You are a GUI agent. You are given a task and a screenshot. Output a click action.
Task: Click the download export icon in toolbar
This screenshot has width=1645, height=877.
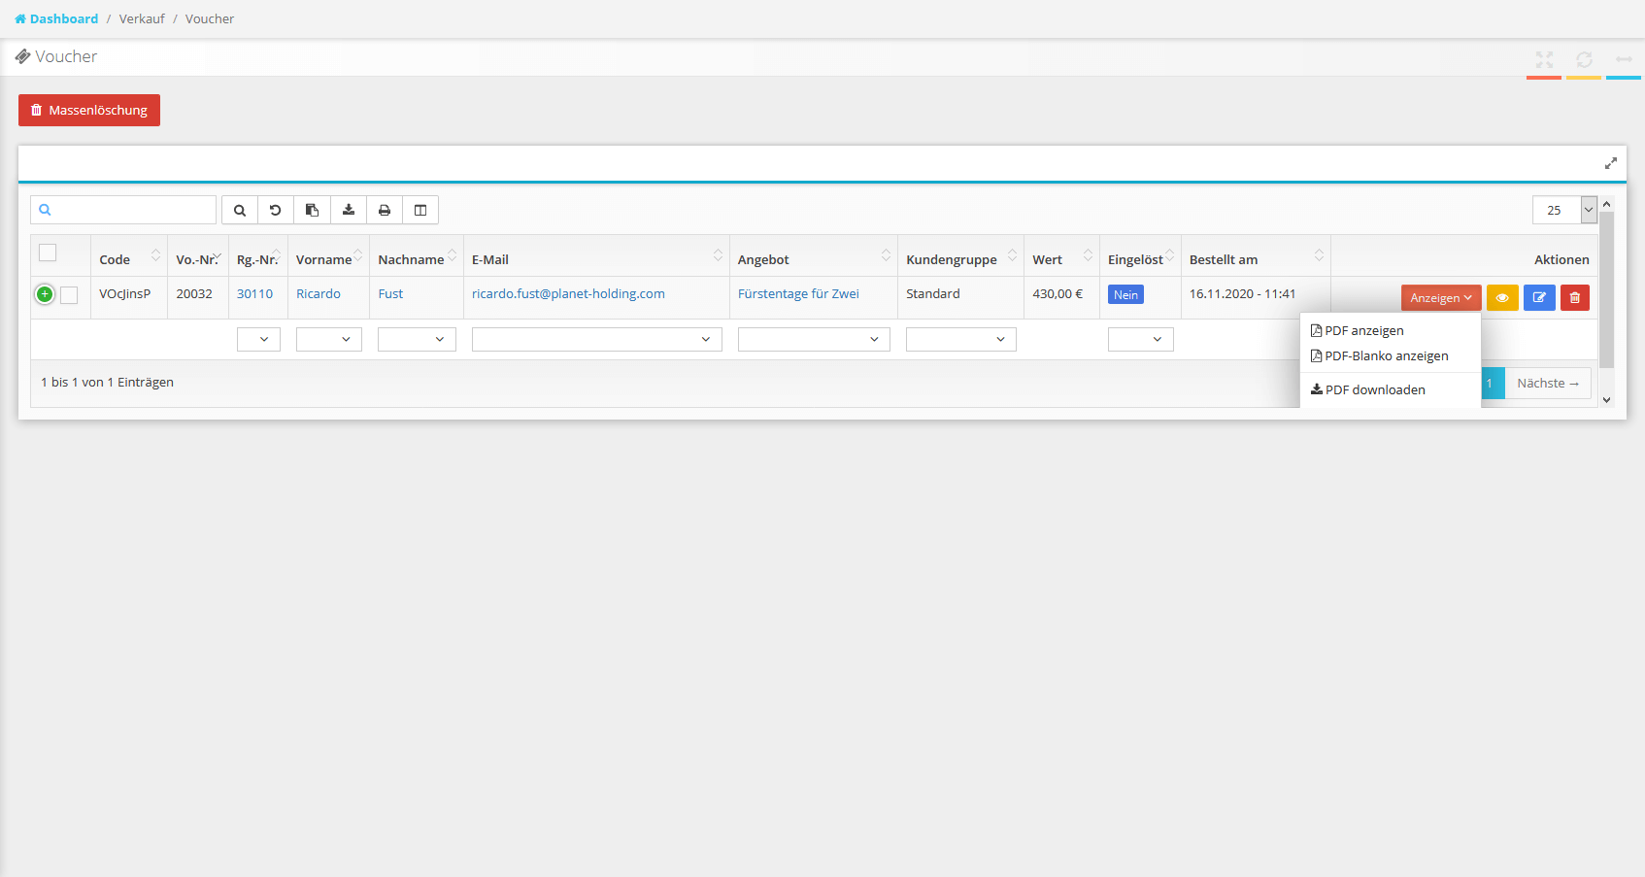pos(349,211)
